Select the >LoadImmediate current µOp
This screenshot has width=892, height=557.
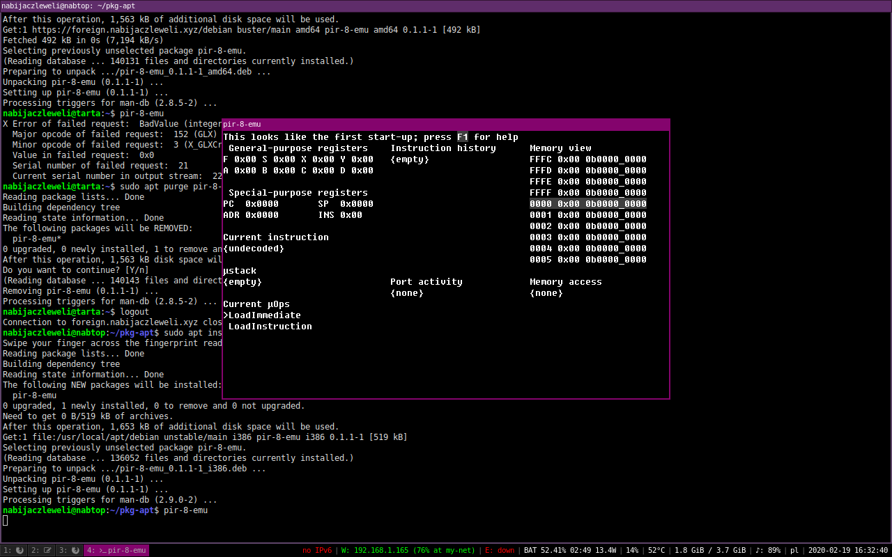tap(262, 315)
